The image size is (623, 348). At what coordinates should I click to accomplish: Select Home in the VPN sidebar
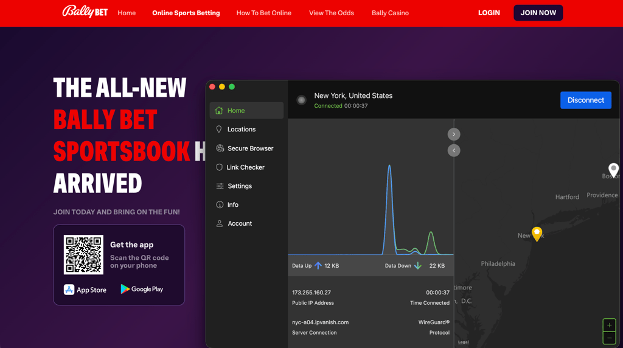[x=246, y=111]
